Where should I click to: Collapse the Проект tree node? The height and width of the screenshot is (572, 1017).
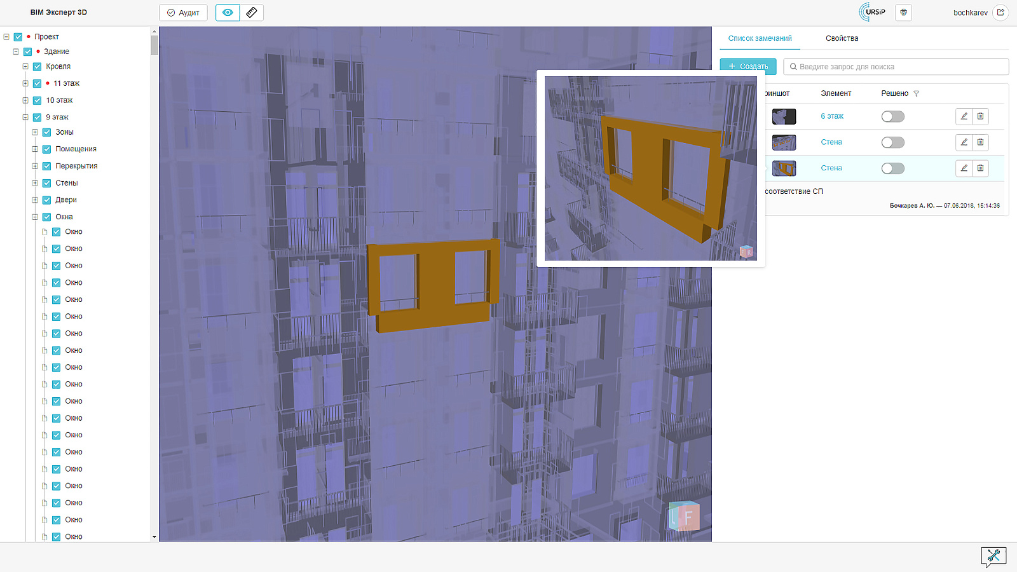(x=6, y=37)
